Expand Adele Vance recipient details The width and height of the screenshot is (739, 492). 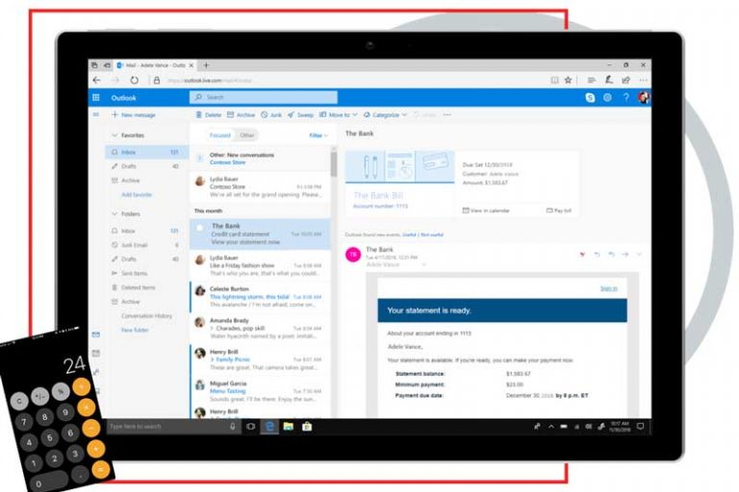(424, 264)
